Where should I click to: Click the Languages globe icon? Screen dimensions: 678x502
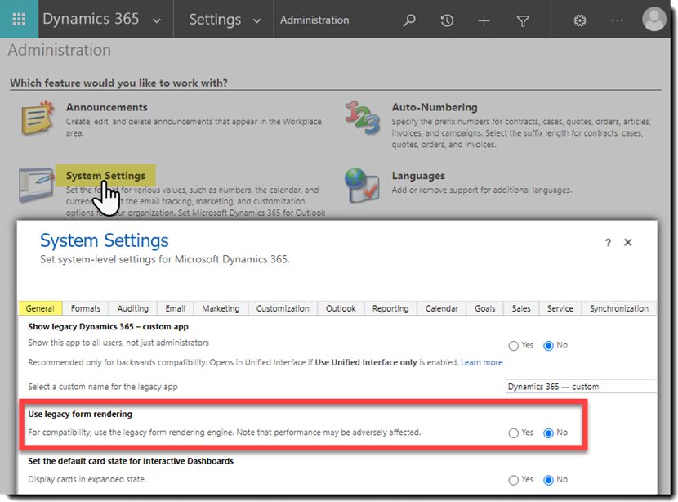pos(363,186)
